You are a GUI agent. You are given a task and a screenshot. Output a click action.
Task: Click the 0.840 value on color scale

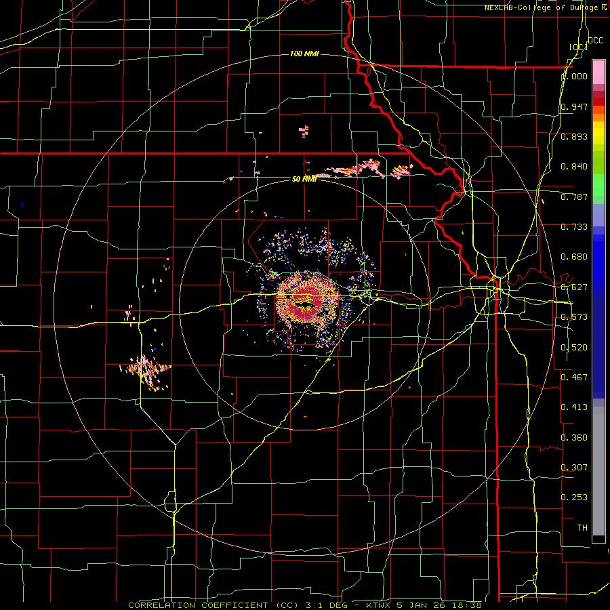(574, 167)
